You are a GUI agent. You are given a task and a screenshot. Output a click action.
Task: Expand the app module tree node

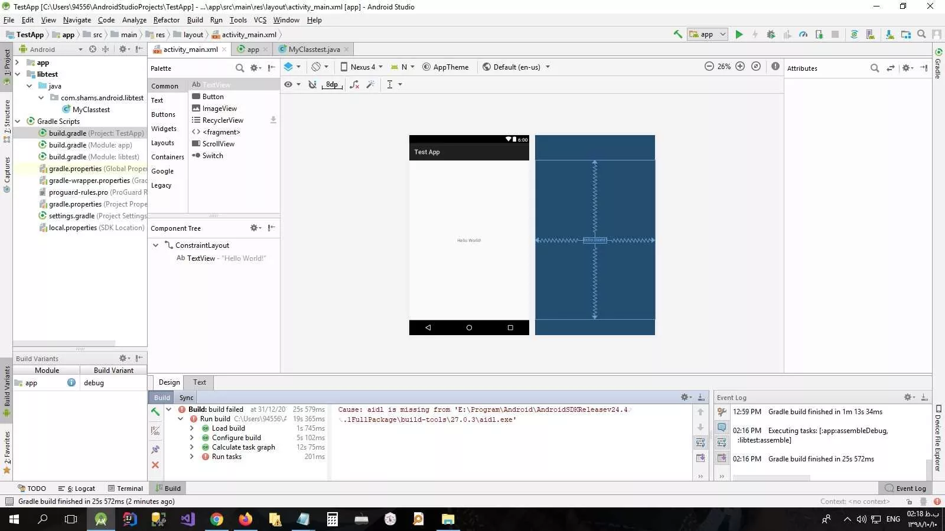tap(18, 63)
